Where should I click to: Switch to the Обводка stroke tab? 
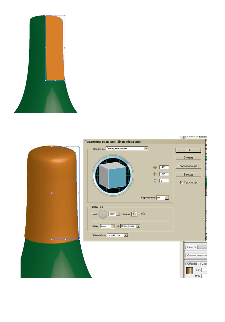pos(191,264)
